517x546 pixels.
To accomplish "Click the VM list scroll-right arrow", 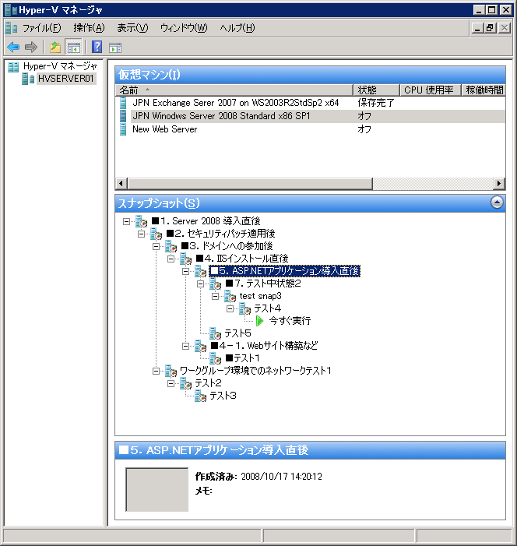I will click(499, 183).
